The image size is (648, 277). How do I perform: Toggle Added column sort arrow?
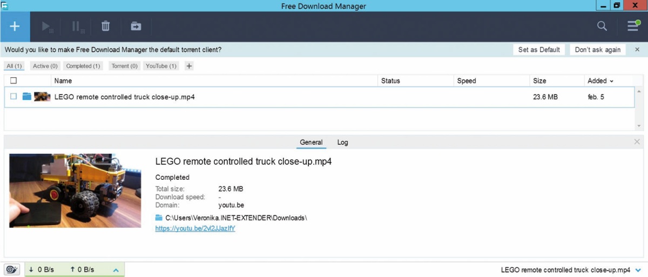point(612,81)
